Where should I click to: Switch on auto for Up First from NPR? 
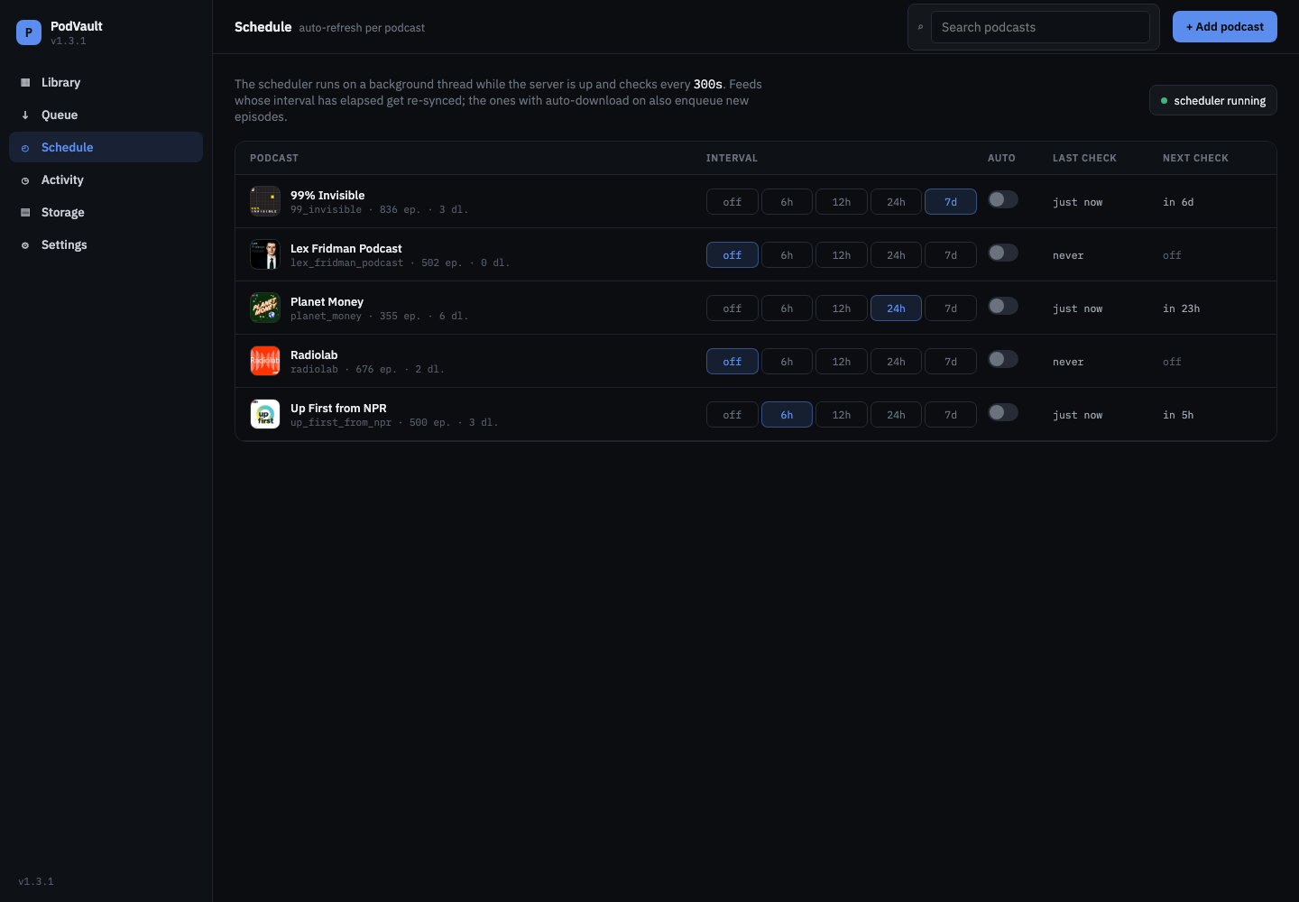1003,412
